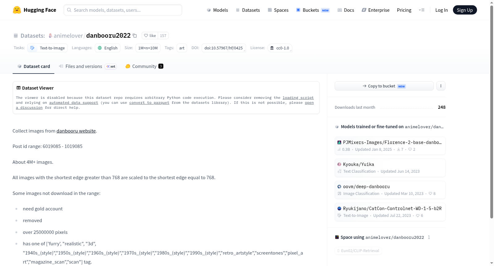Click the Dataset Viewer heading
Image resolution: width=494 pixels, height=266 pixels.
(x=38, y=88)
